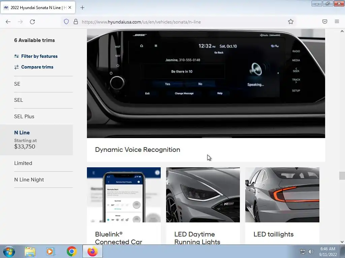Open Filter by features
This screenshot has height=258, width=345.
[x=39, y=56]
